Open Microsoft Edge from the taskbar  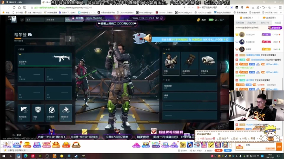coord(26,156)
